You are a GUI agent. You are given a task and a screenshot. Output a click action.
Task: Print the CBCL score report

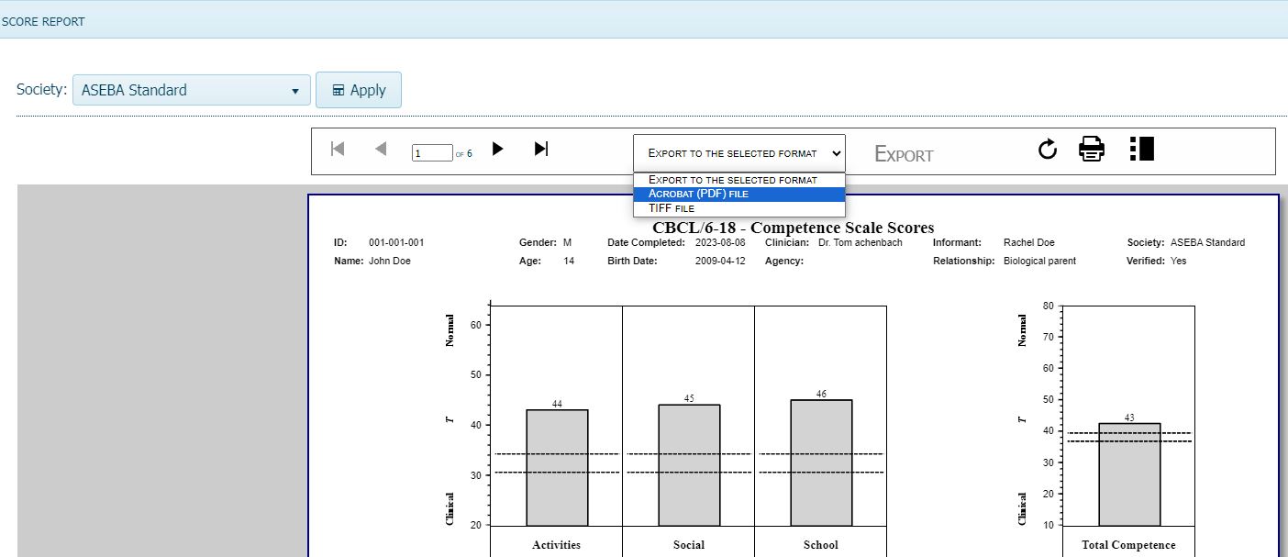pyautogui.click(x=1091, y=149)
